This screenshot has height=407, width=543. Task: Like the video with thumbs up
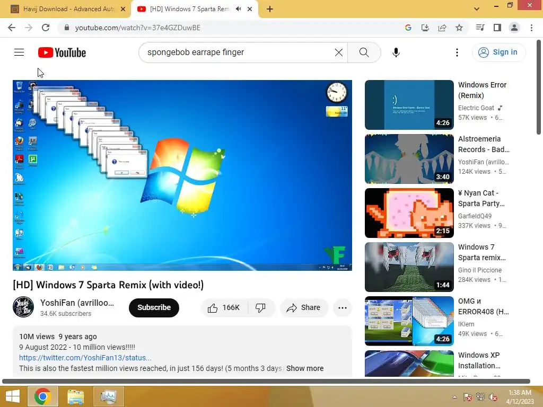pyautogui.click(x=224, y=308)
